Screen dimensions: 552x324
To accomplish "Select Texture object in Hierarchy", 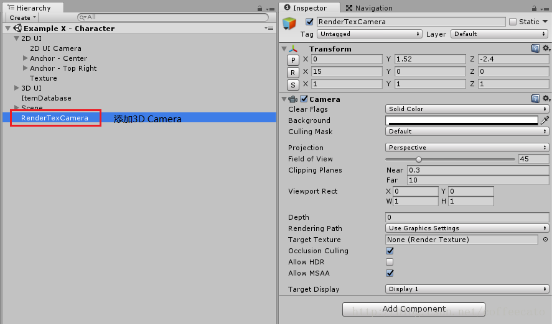I will [x=44, y=78].
